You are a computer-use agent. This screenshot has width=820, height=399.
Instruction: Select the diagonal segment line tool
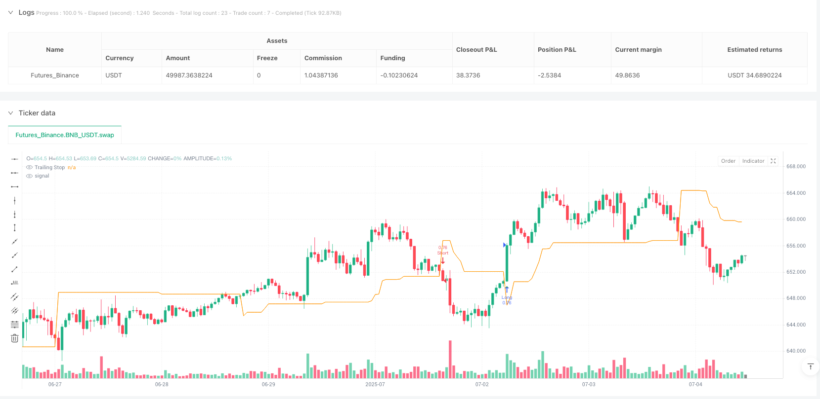15,269
